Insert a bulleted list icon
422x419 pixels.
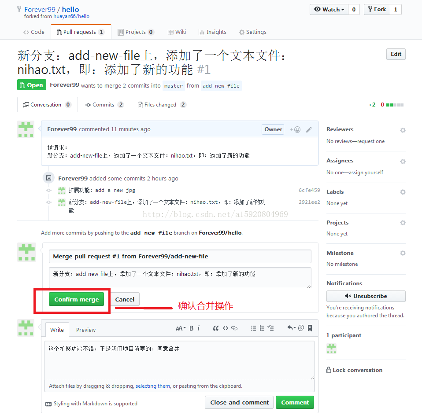[253, 328]
